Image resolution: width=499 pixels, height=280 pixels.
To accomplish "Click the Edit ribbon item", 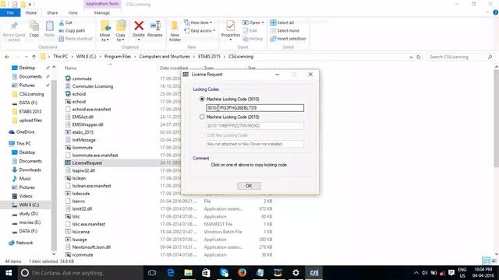I will tap(249, 31).
